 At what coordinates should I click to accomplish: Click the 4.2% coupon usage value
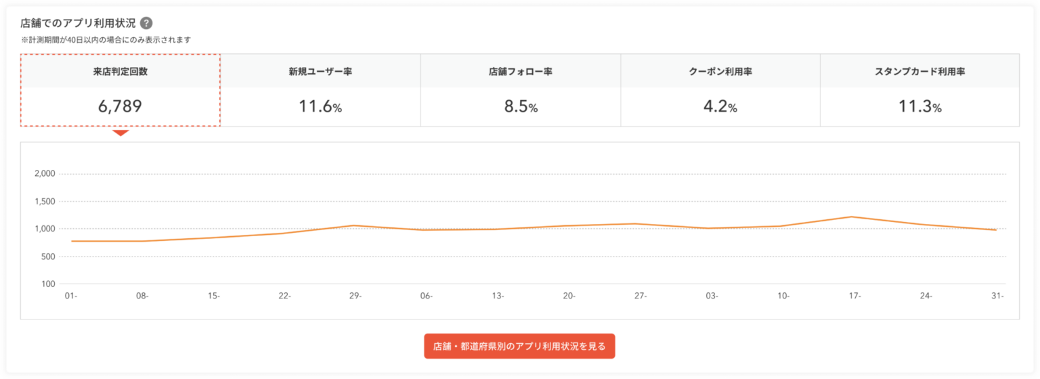click(x=720, y=106)
